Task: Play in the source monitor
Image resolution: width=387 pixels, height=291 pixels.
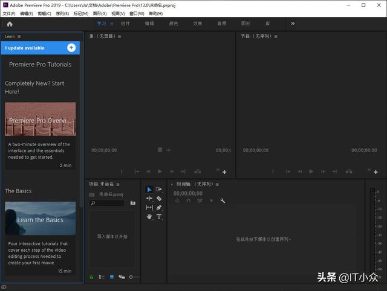Action: click(x=160, y=171)
